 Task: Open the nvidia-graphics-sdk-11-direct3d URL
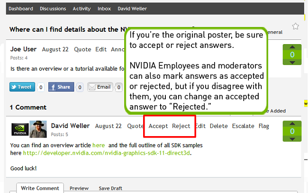coord(107,153)
